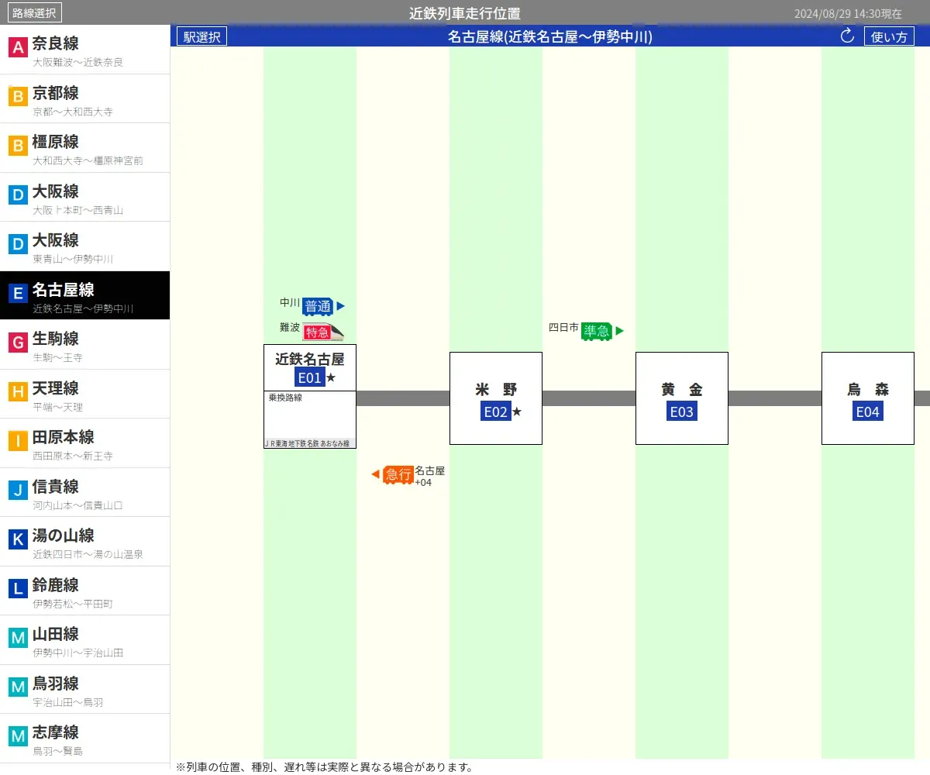Click the ＪＲ東海 地下鉄 名鉄 あおなみ線 transfer text
Screen dimensions: 930x775
(308, 443)
